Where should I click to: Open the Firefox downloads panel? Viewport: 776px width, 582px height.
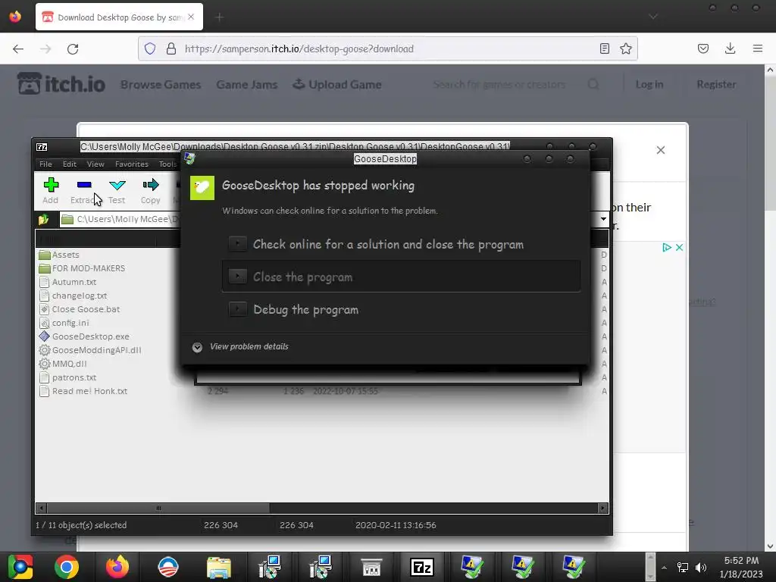[730, 48]
